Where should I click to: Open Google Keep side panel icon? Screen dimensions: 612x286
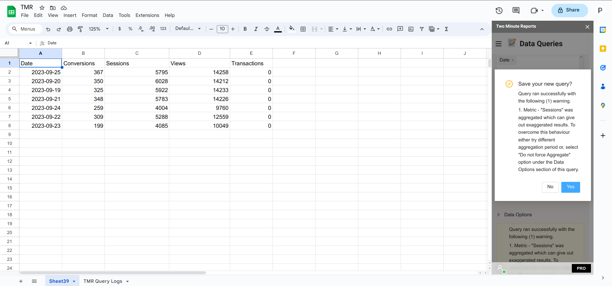coord(603,48)
